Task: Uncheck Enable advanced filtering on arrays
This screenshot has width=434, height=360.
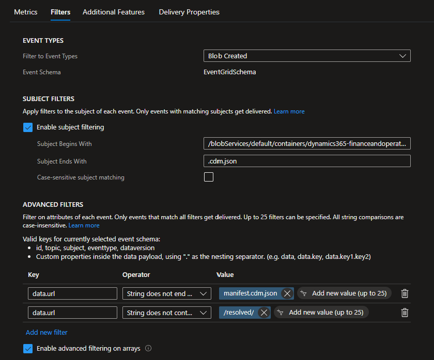Action: (x=27, y=348)
